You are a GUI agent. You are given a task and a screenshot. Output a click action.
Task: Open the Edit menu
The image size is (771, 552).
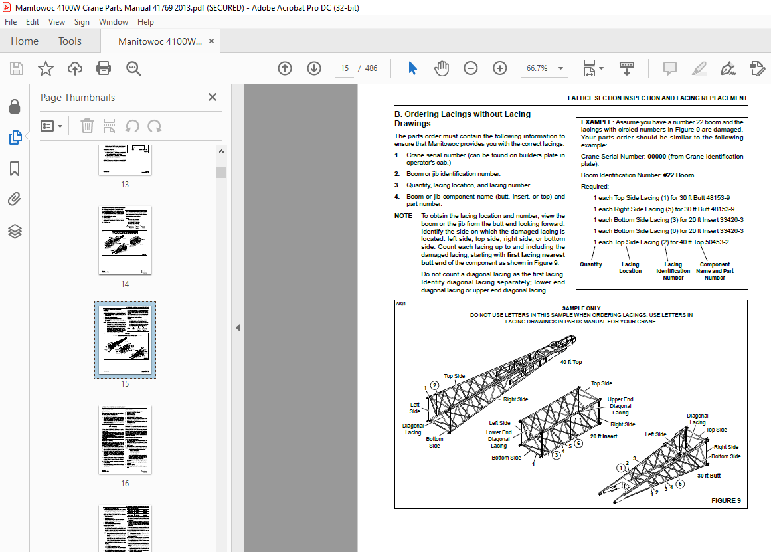tap(33, 22)
